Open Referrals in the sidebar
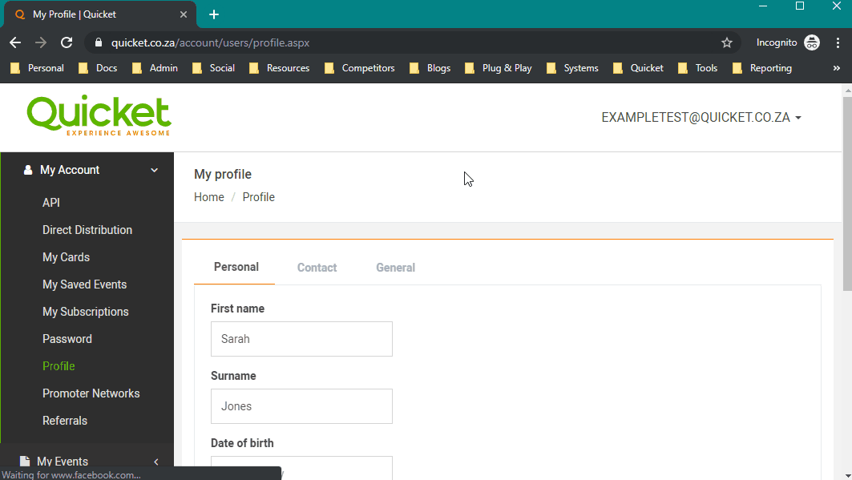The image size is (852, 480). click(x=65, y=420)
